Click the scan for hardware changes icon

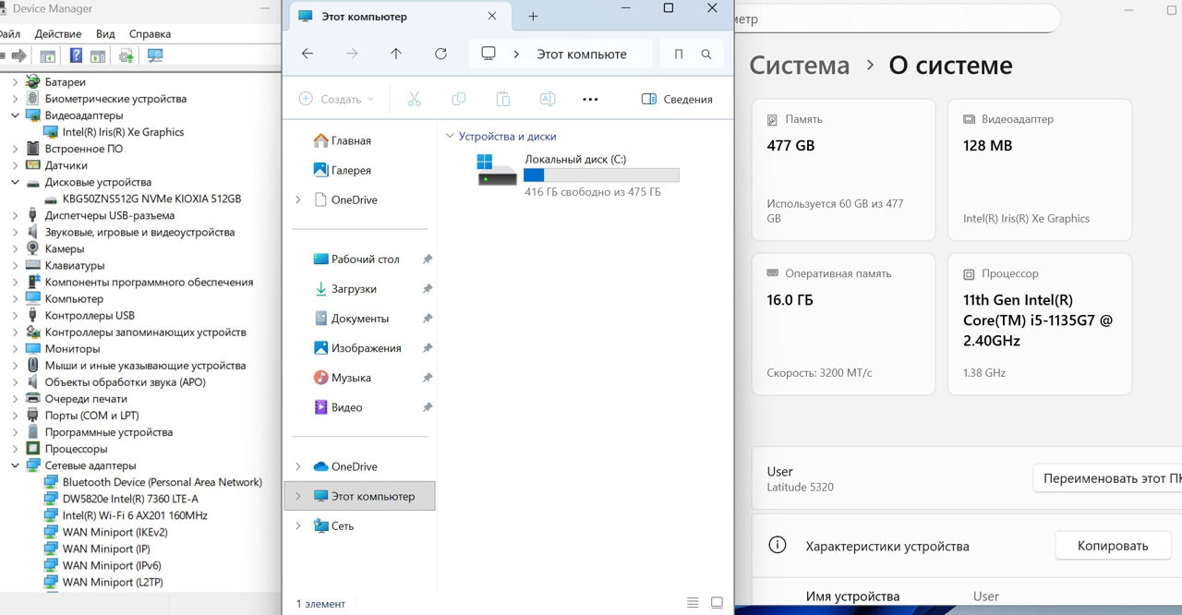tap(155, 56)
